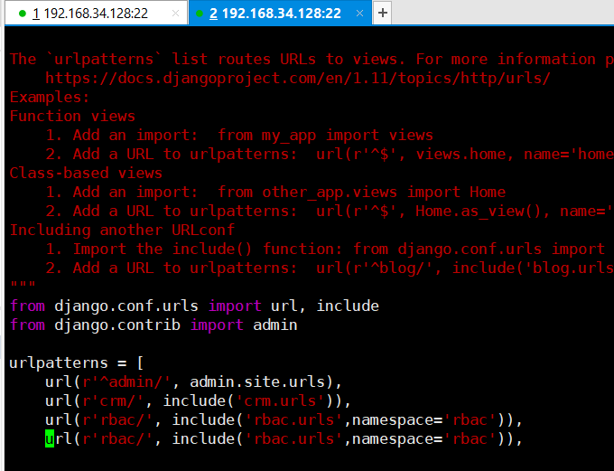Image resolution: width=614 pixels, height=471 pixels.
Task: Click the 'The `urlpatterns` list routes URLs' line
Action: tap(312, 60)
